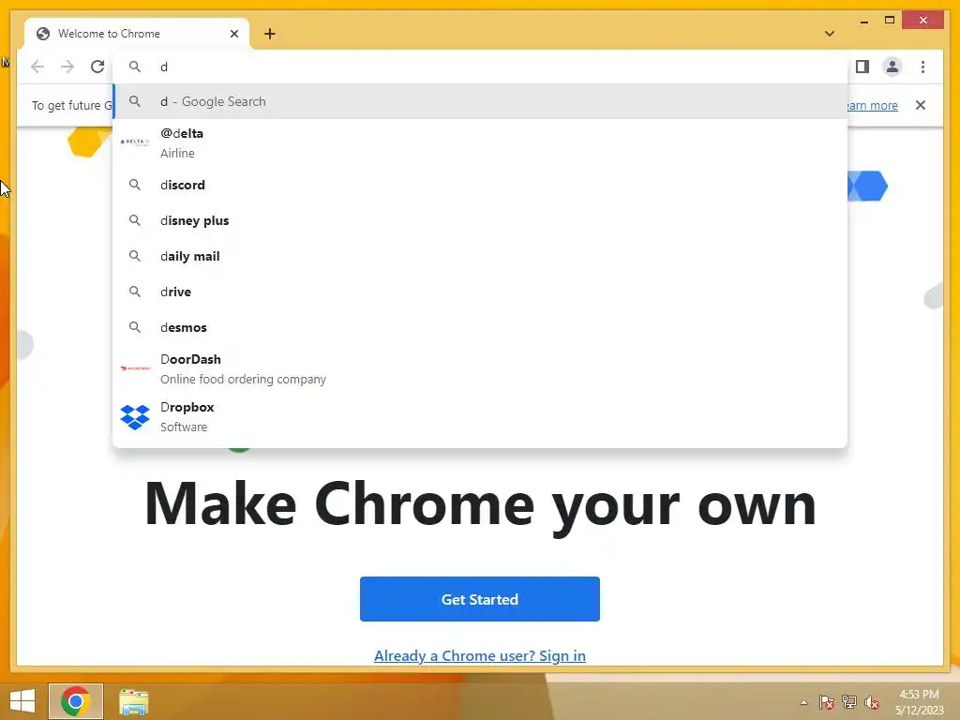Viewport: 960px width, 720px height.
Task: Click magnifier icon beside discord
Action: (x=135, y=185)
